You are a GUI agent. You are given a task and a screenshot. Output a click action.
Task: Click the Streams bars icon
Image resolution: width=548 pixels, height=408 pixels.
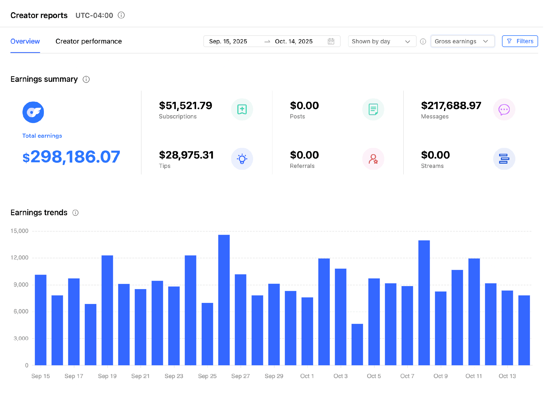504,159
